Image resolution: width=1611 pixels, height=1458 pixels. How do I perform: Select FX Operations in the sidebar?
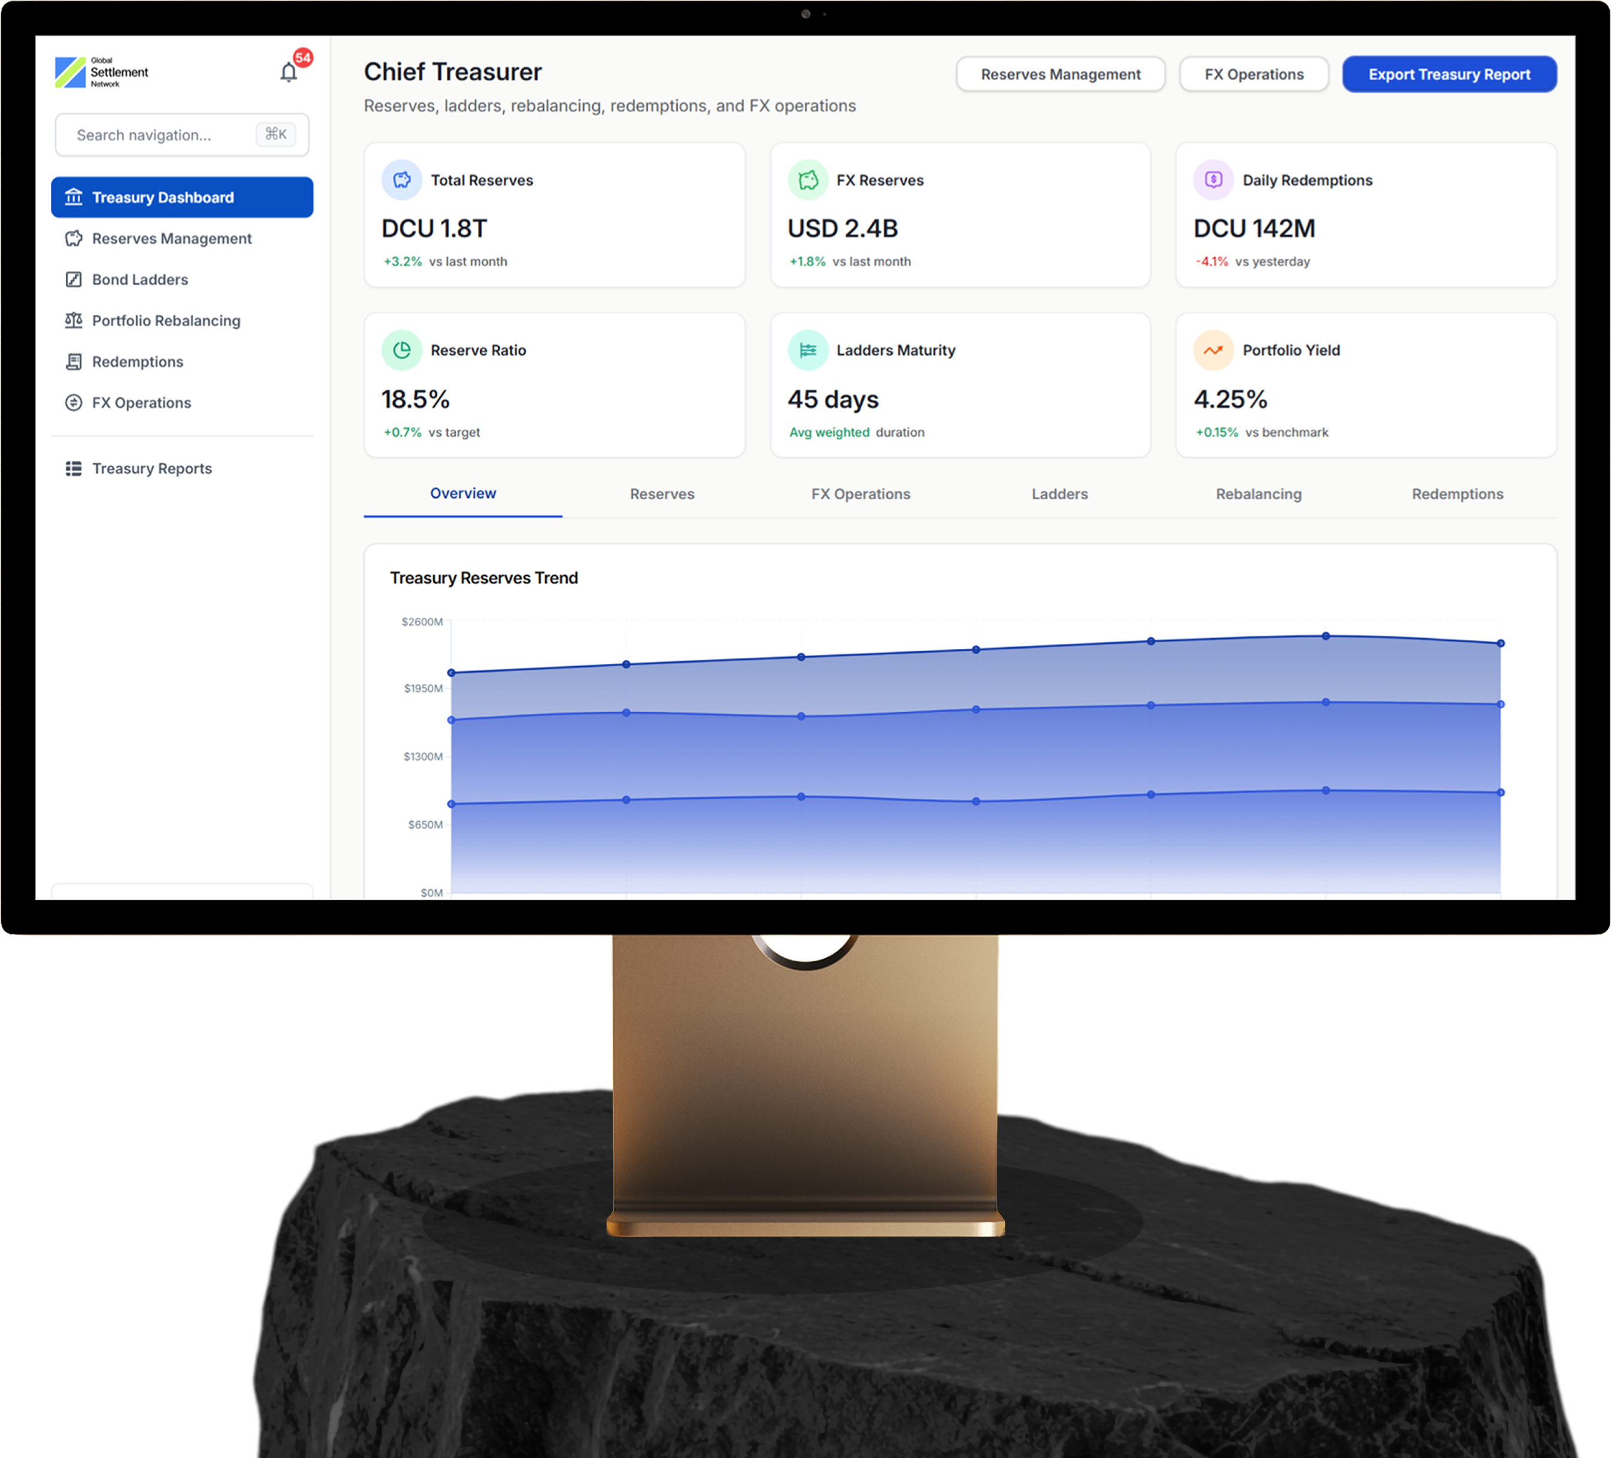141,403
